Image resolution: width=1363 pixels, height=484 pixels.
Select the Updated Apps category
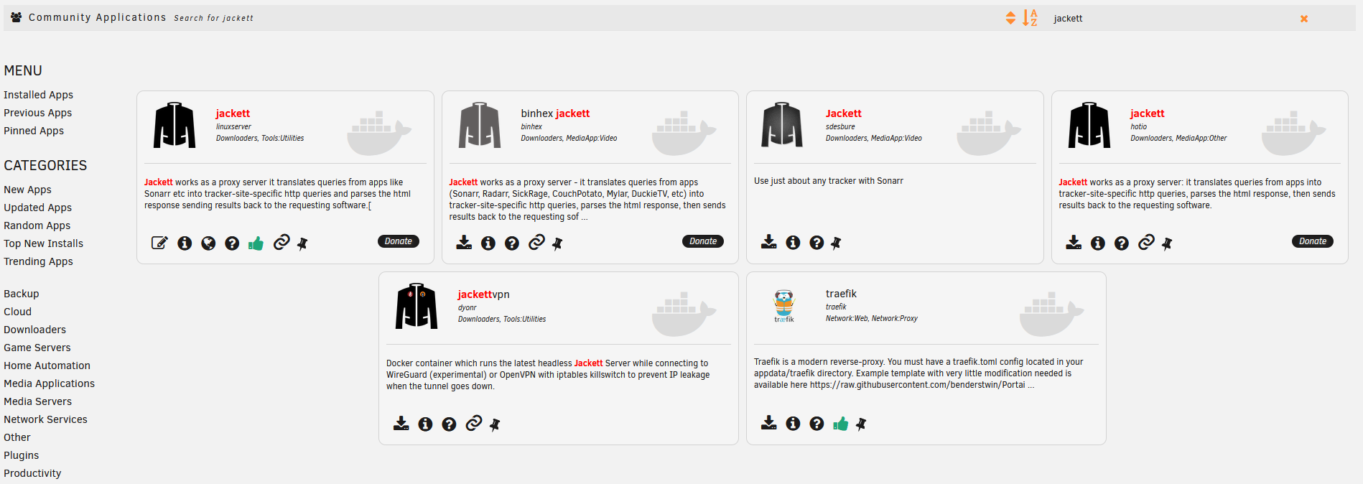pyautogui.click(x=38, y=208)
